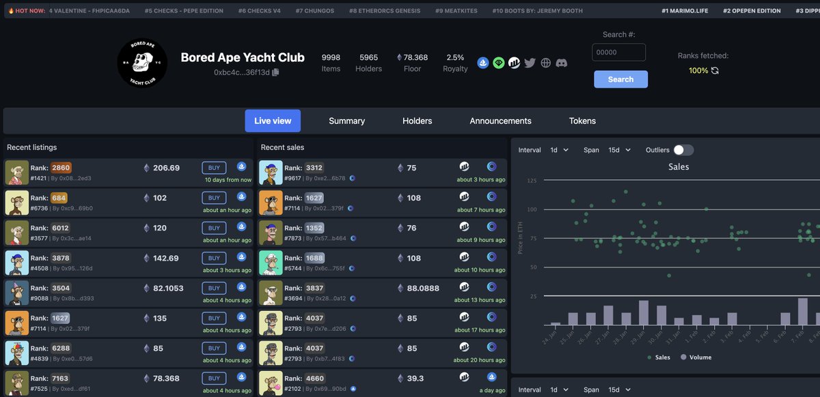Open the website globe icon
This screenshot has height=397, width=820.
pos(545,63)
